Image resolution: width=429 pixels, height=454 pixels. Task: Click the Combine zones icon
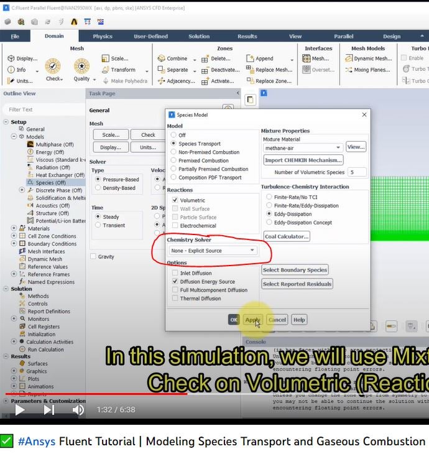point(161,58)
